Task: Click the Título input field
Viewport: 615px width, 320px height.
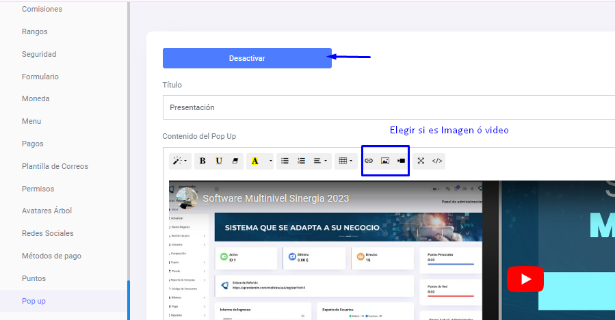Action: (383, 107)
